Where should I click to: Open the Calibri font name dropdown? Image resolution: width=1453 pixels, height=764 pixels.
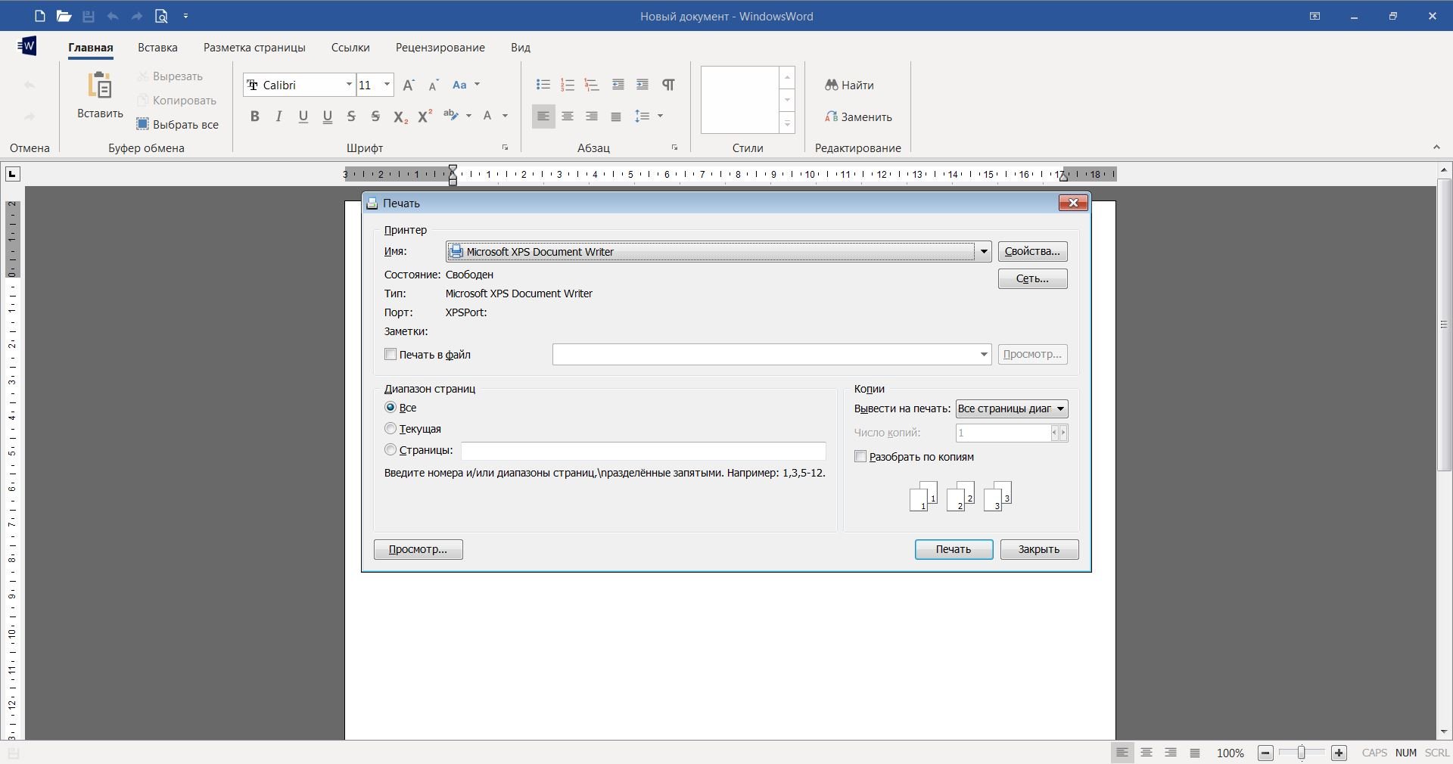pyautogui.click(x=349, y=85)
